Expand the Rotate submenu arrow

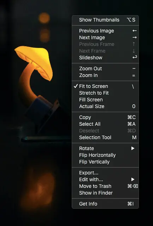(133, 148)
